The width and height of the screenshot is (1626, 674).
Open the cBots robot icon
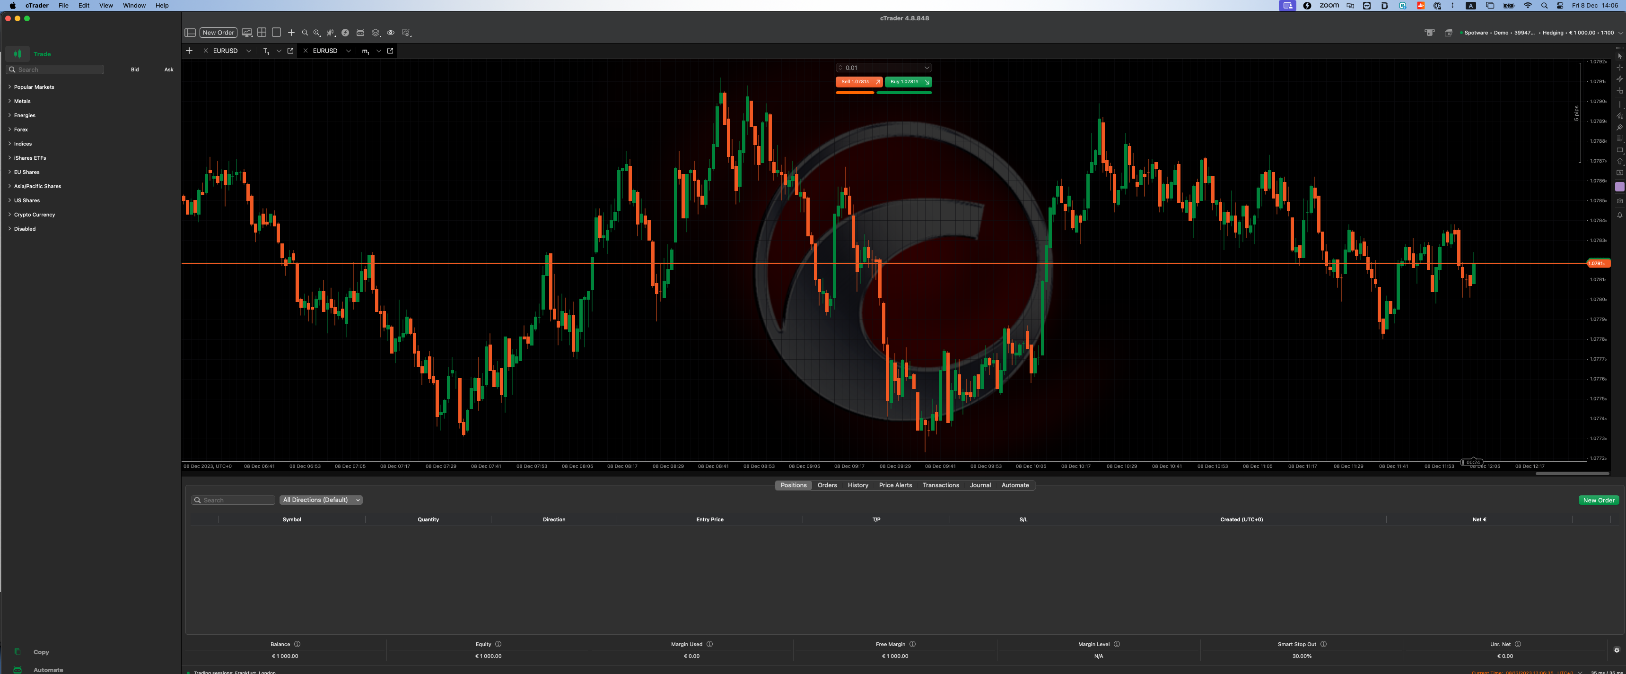coord(360,33)
